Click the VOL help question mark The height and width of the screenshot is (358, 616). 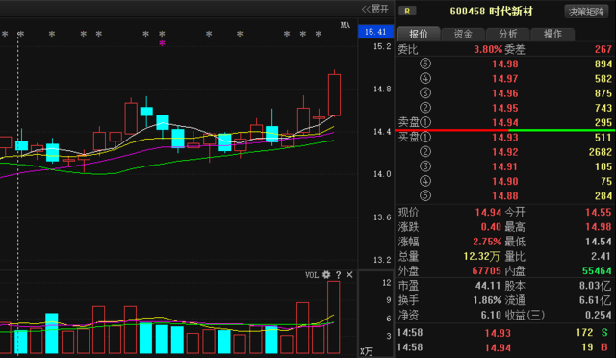point(338,275)
